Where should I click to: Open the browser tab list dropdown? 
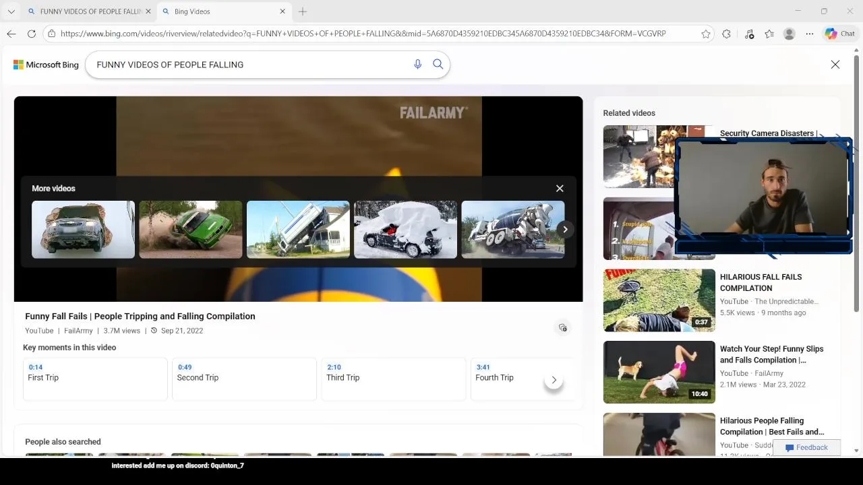(11, 11)
